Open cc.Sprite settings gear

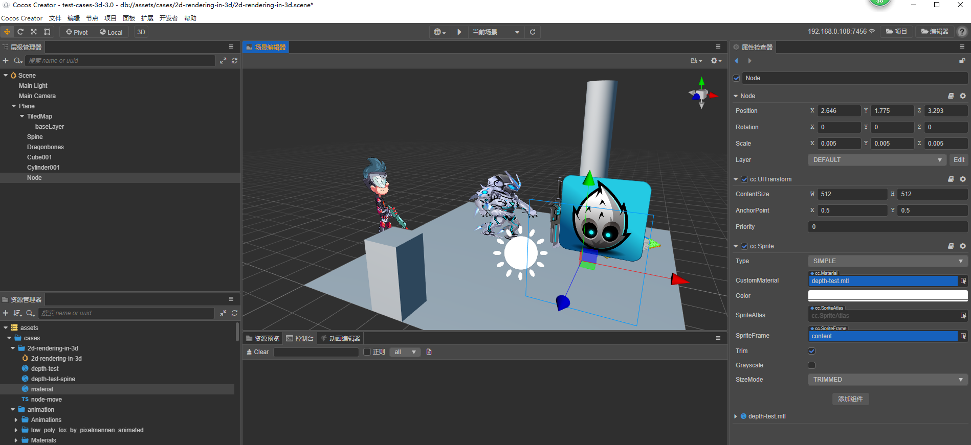[963, 246]
